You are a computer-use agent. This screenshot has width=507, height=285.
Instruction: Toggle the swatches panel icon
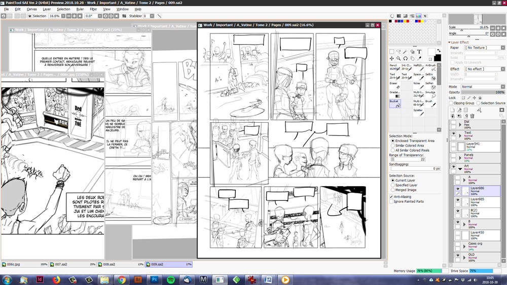[x=419, y=16]
